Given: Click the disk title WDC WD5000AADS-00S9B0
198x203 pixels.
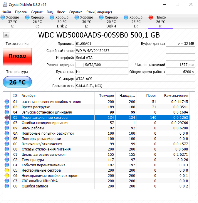Looking at the screenshot, I should click(x=83, y=35).
